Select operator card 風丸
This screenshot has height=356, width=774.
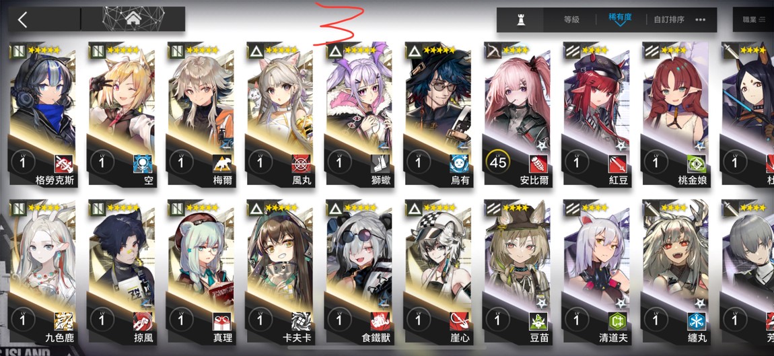[279, 114]
